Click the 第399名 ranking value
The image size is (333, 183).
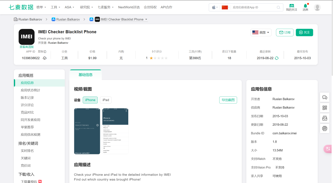coord(195,58)
